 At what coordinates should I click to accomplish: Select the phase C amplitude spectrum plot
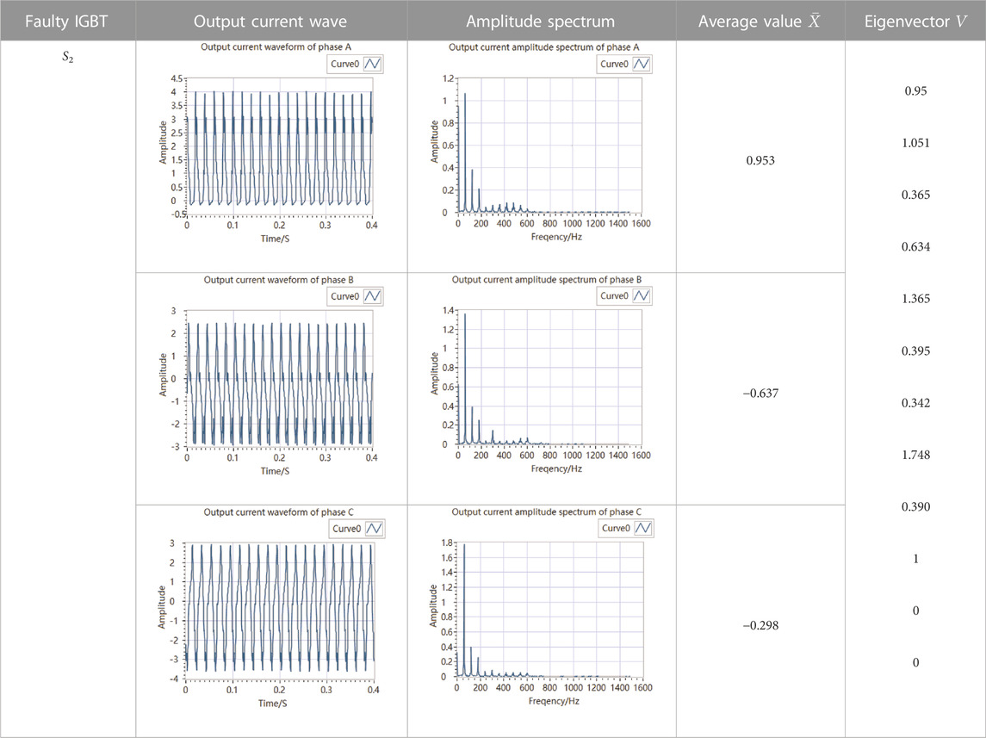click(x=549, y=610)
